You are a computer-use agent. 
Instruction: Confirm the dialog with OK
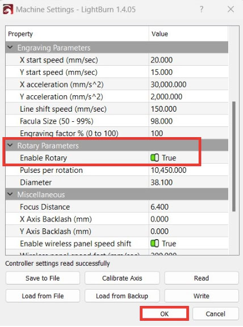tap(164, 313)
